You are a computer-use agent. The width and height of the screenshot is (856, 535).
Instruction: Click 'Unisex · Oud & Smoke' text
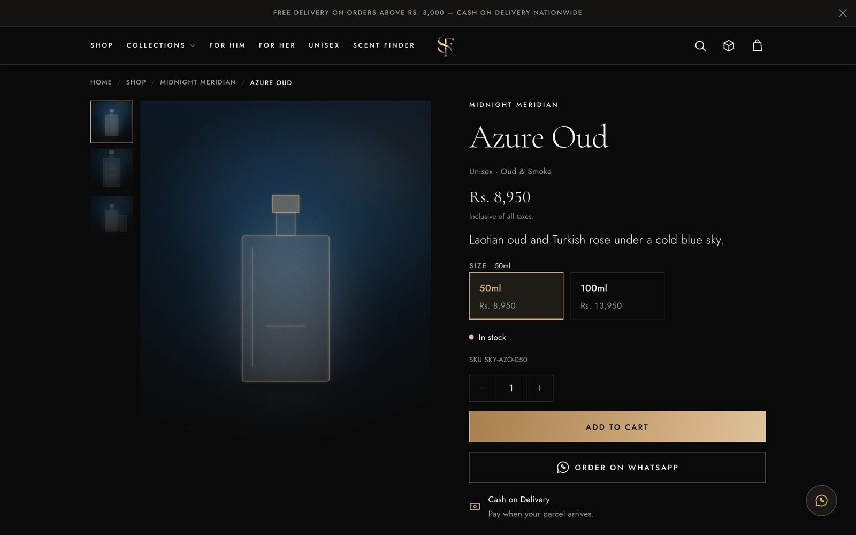coord(510,171)
